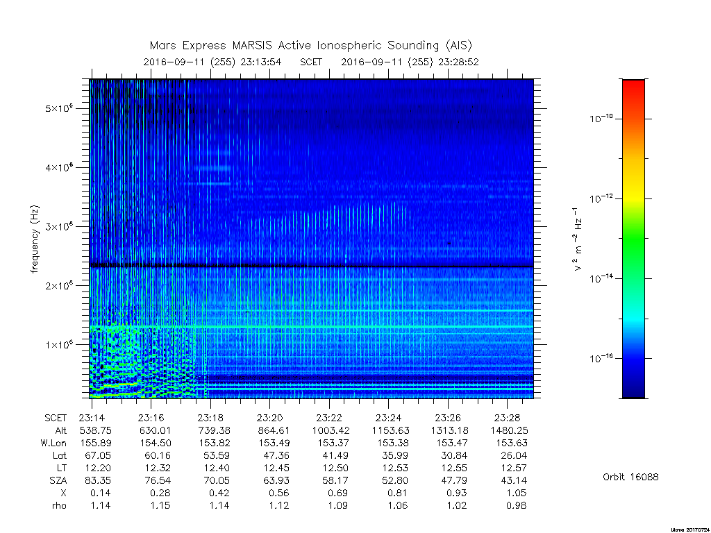Click the end timestamp '2016-09-11 (255) 23:28:52'
The image size is (711, 533).
[410, 62]
